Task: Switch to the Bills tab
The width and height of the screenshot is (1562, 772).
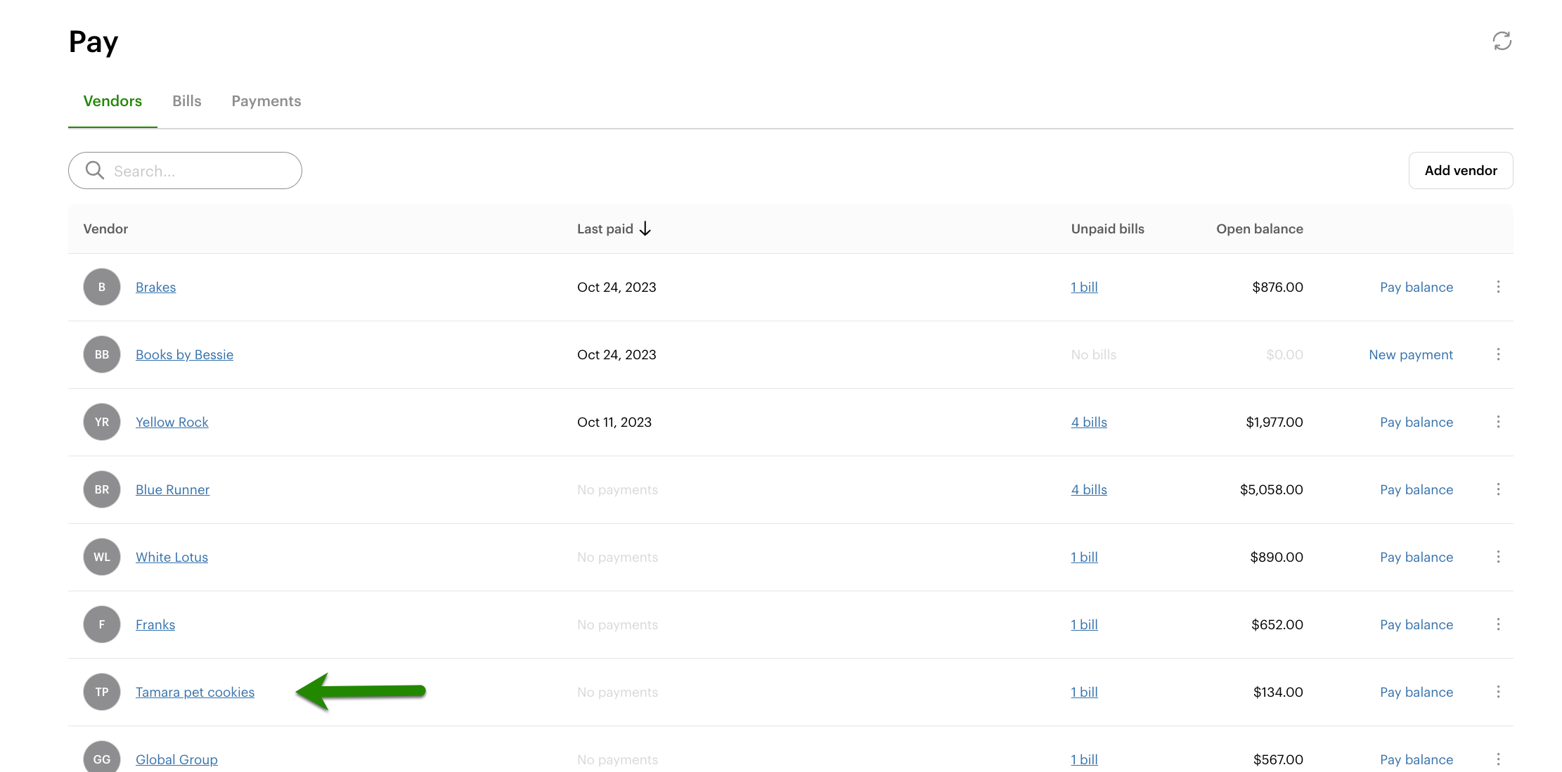Action: 187,101
